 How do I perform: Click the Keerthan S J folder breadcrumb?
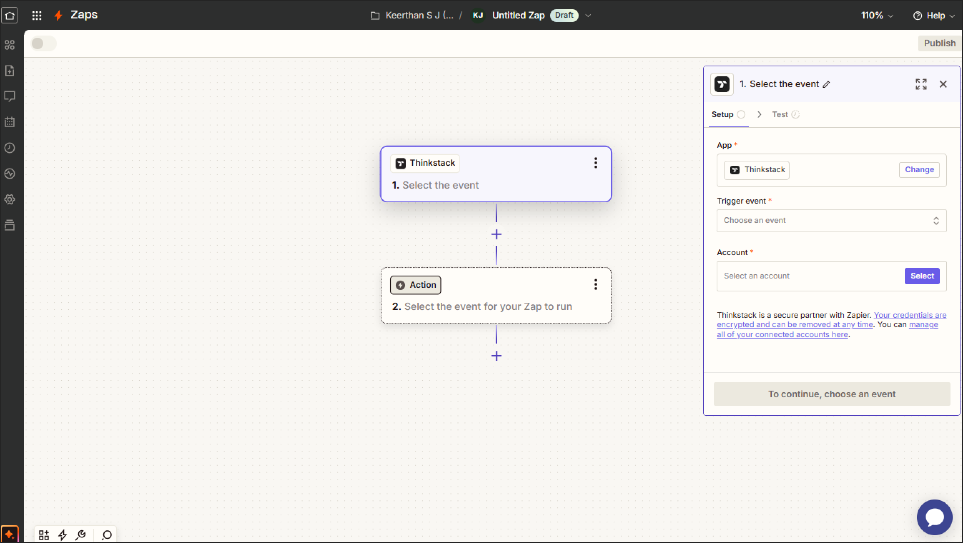pos(419,16)
